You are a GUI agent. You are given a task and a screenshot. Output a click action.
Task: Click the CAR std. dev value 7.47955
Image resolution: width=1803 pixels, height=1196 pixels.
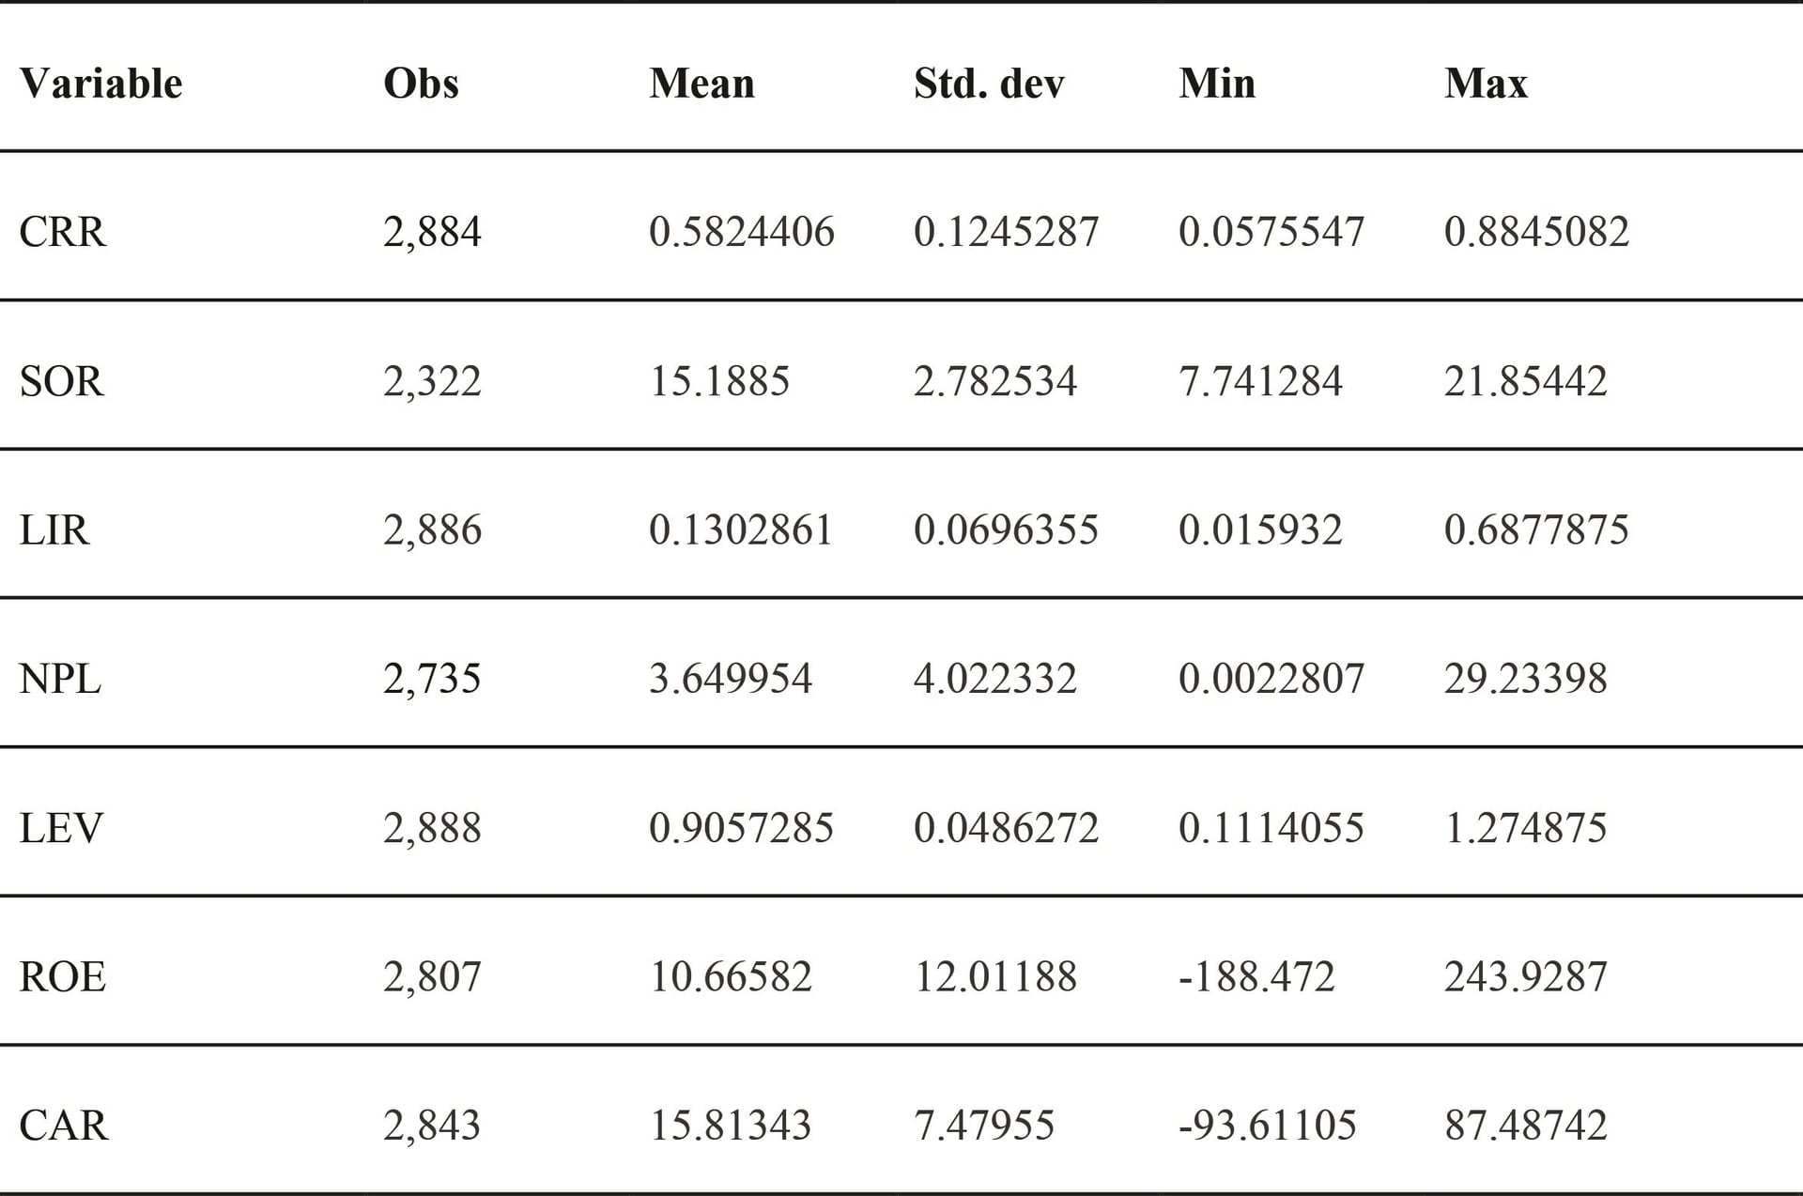point(984,1126)
